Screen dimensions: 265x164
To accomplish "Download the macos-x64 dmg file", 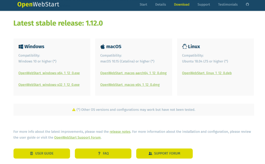I will tap(130, 85).
